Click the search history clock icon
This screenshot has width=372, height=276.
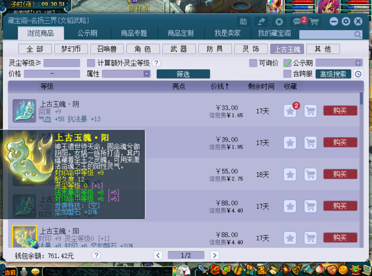tap(358, 74)
